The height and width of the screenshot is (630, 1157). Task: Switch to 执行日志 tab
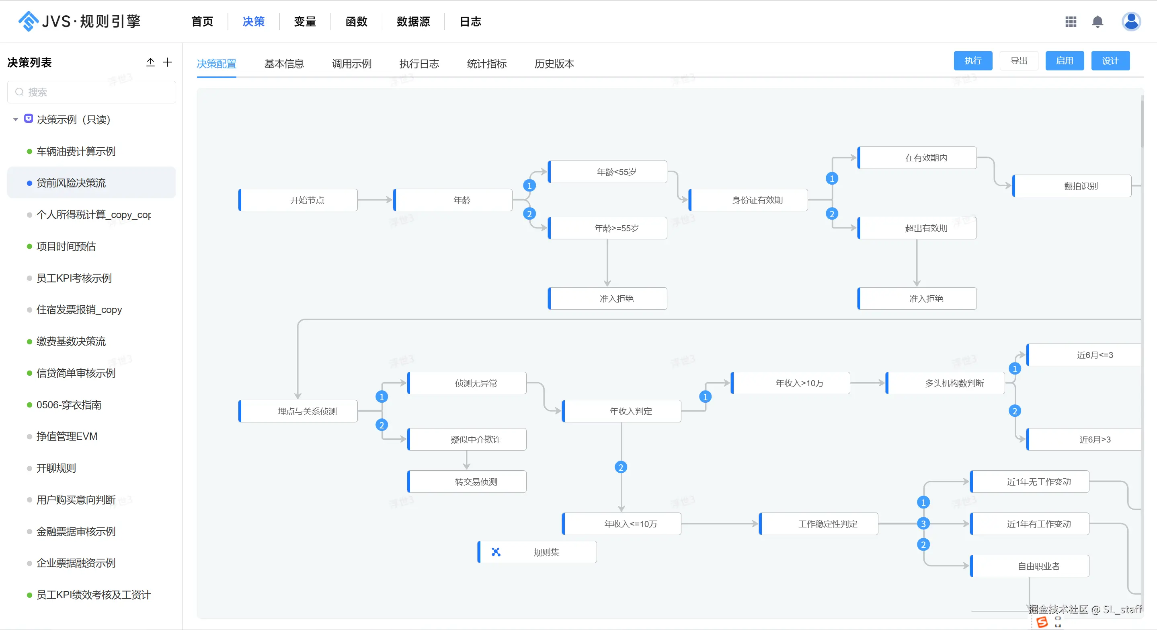coord(418,64)
